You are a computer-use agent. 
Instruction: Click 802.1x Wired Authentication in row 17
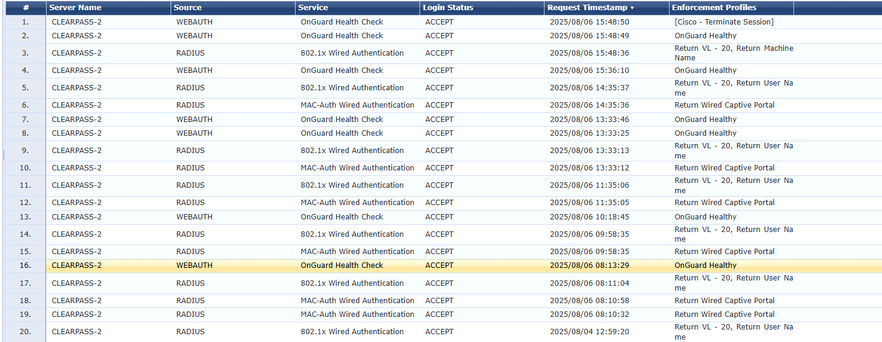click(352, 283)
